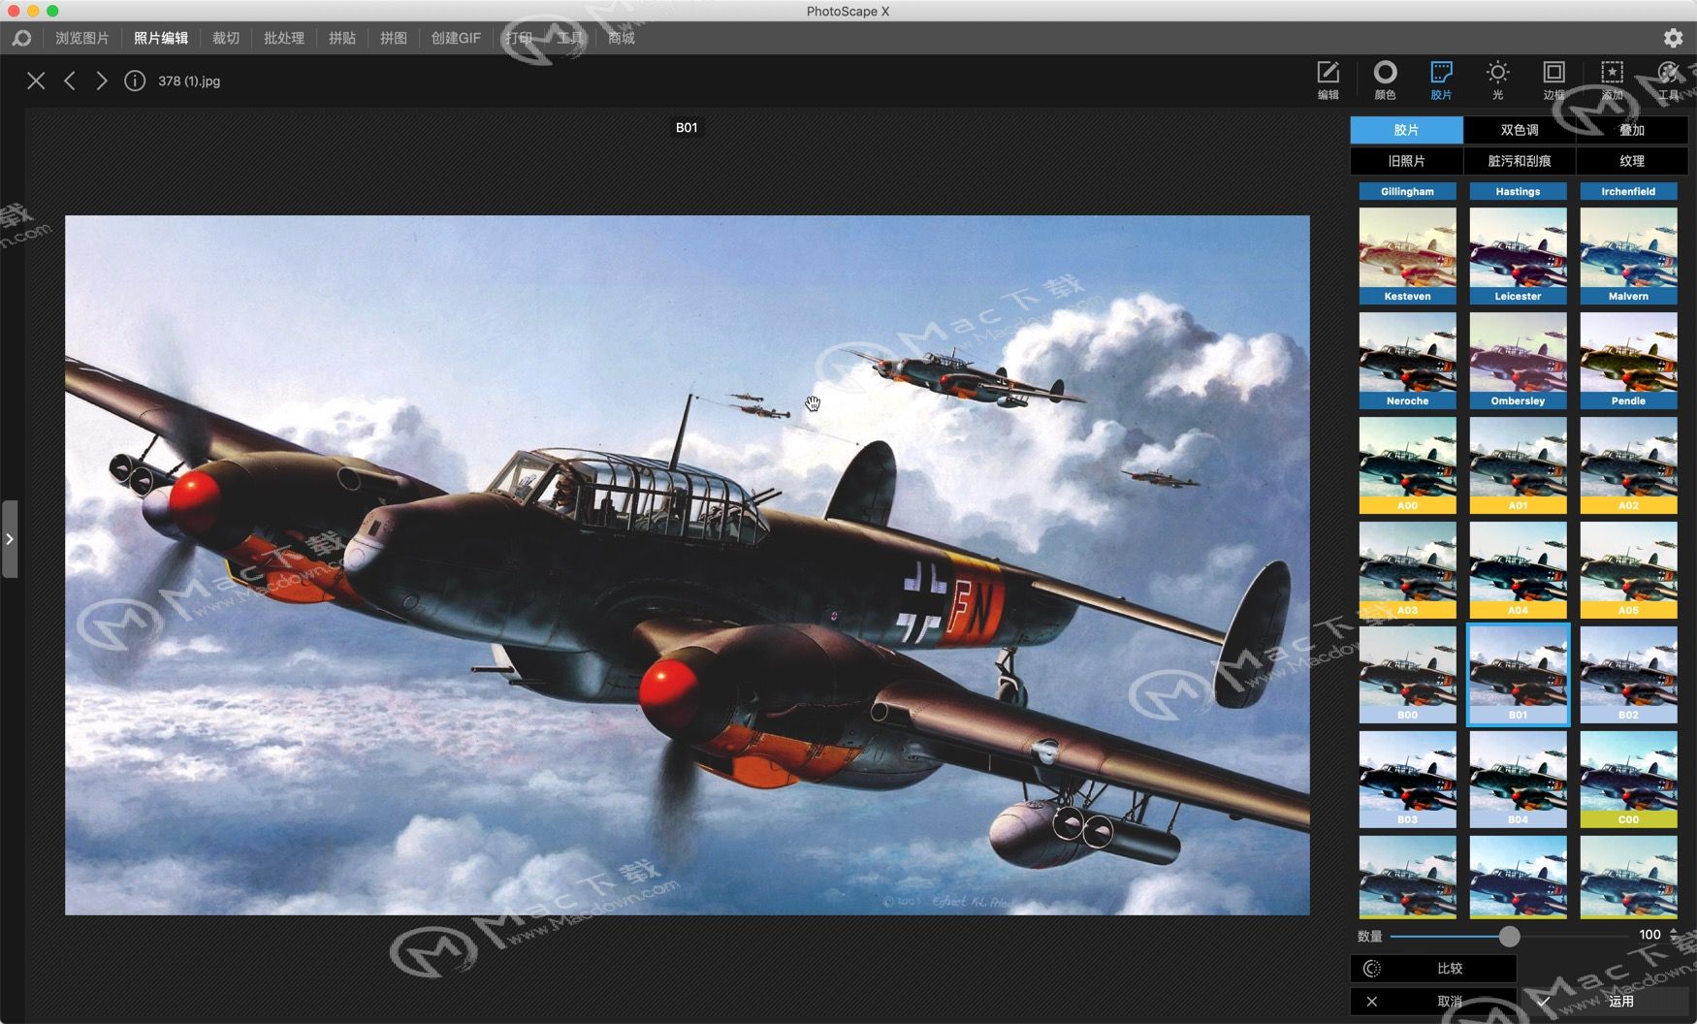Viewport: 1697px width, 1024px height.
Task: Apply the Leicester film filter thumbnail
Action: tap(1518, 256)
